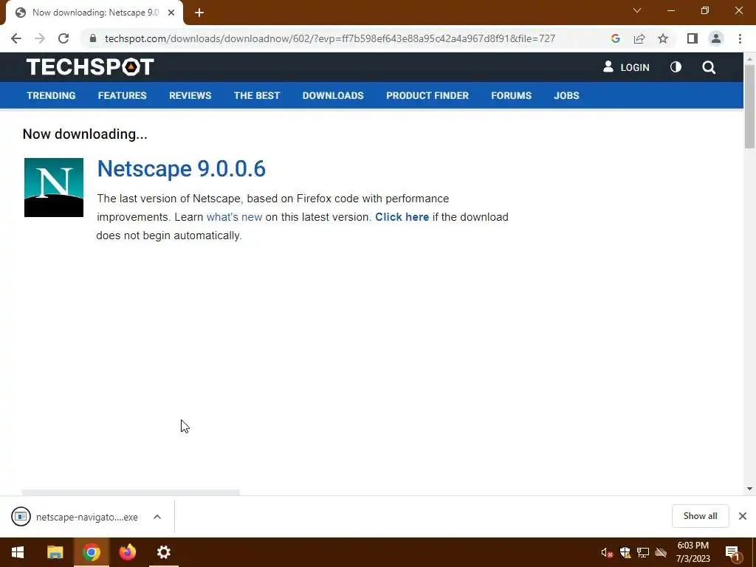Click the muted volume tray icon
This screenshot has height=567, width=756.
click(607, 552)
